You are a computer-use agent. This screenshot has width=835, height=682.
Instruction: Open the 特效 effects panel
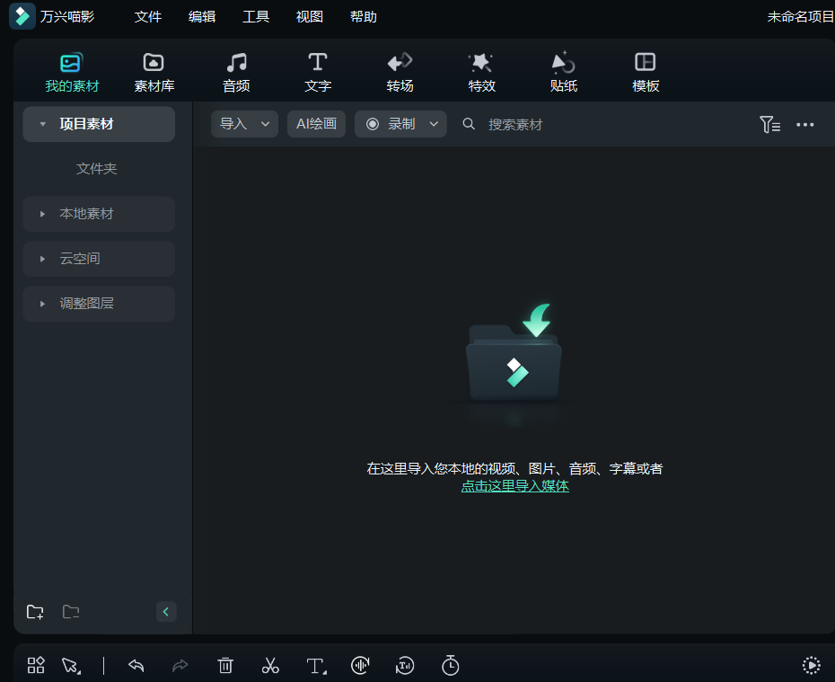(x=481, y=72)
